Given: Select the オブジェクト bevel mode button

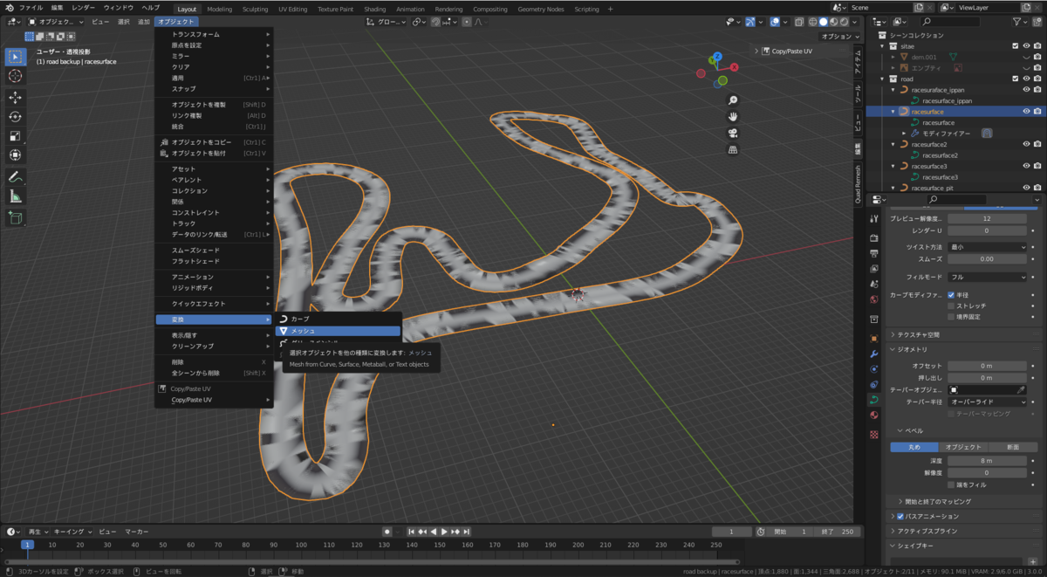Looking at the screenshot, I should [x=963, y=447].
